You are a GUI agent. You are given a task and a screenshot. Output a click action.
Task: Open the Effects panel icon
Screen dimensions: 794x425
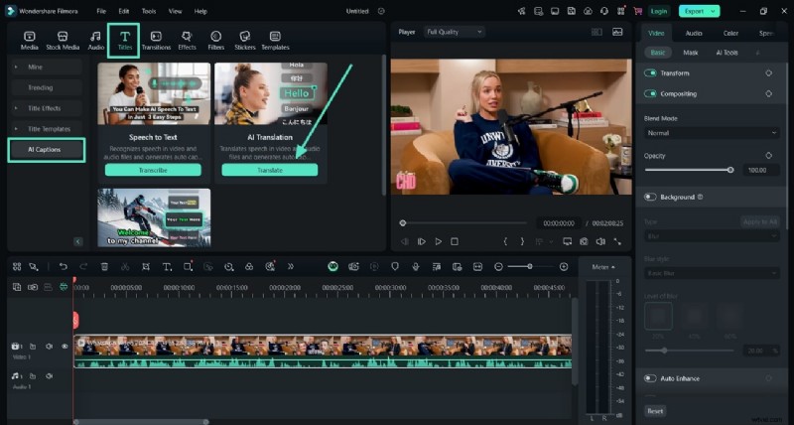pyautogui.click(x=187, y=40)
